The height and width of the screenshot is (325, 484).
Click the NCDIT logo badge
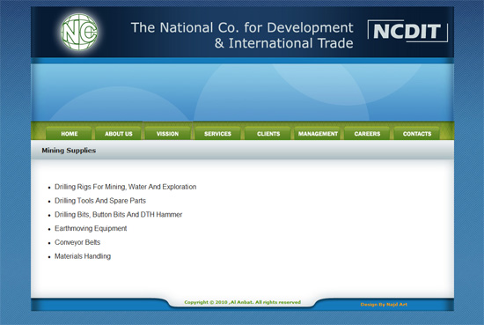pyautogui.click(x=407, y=31)
